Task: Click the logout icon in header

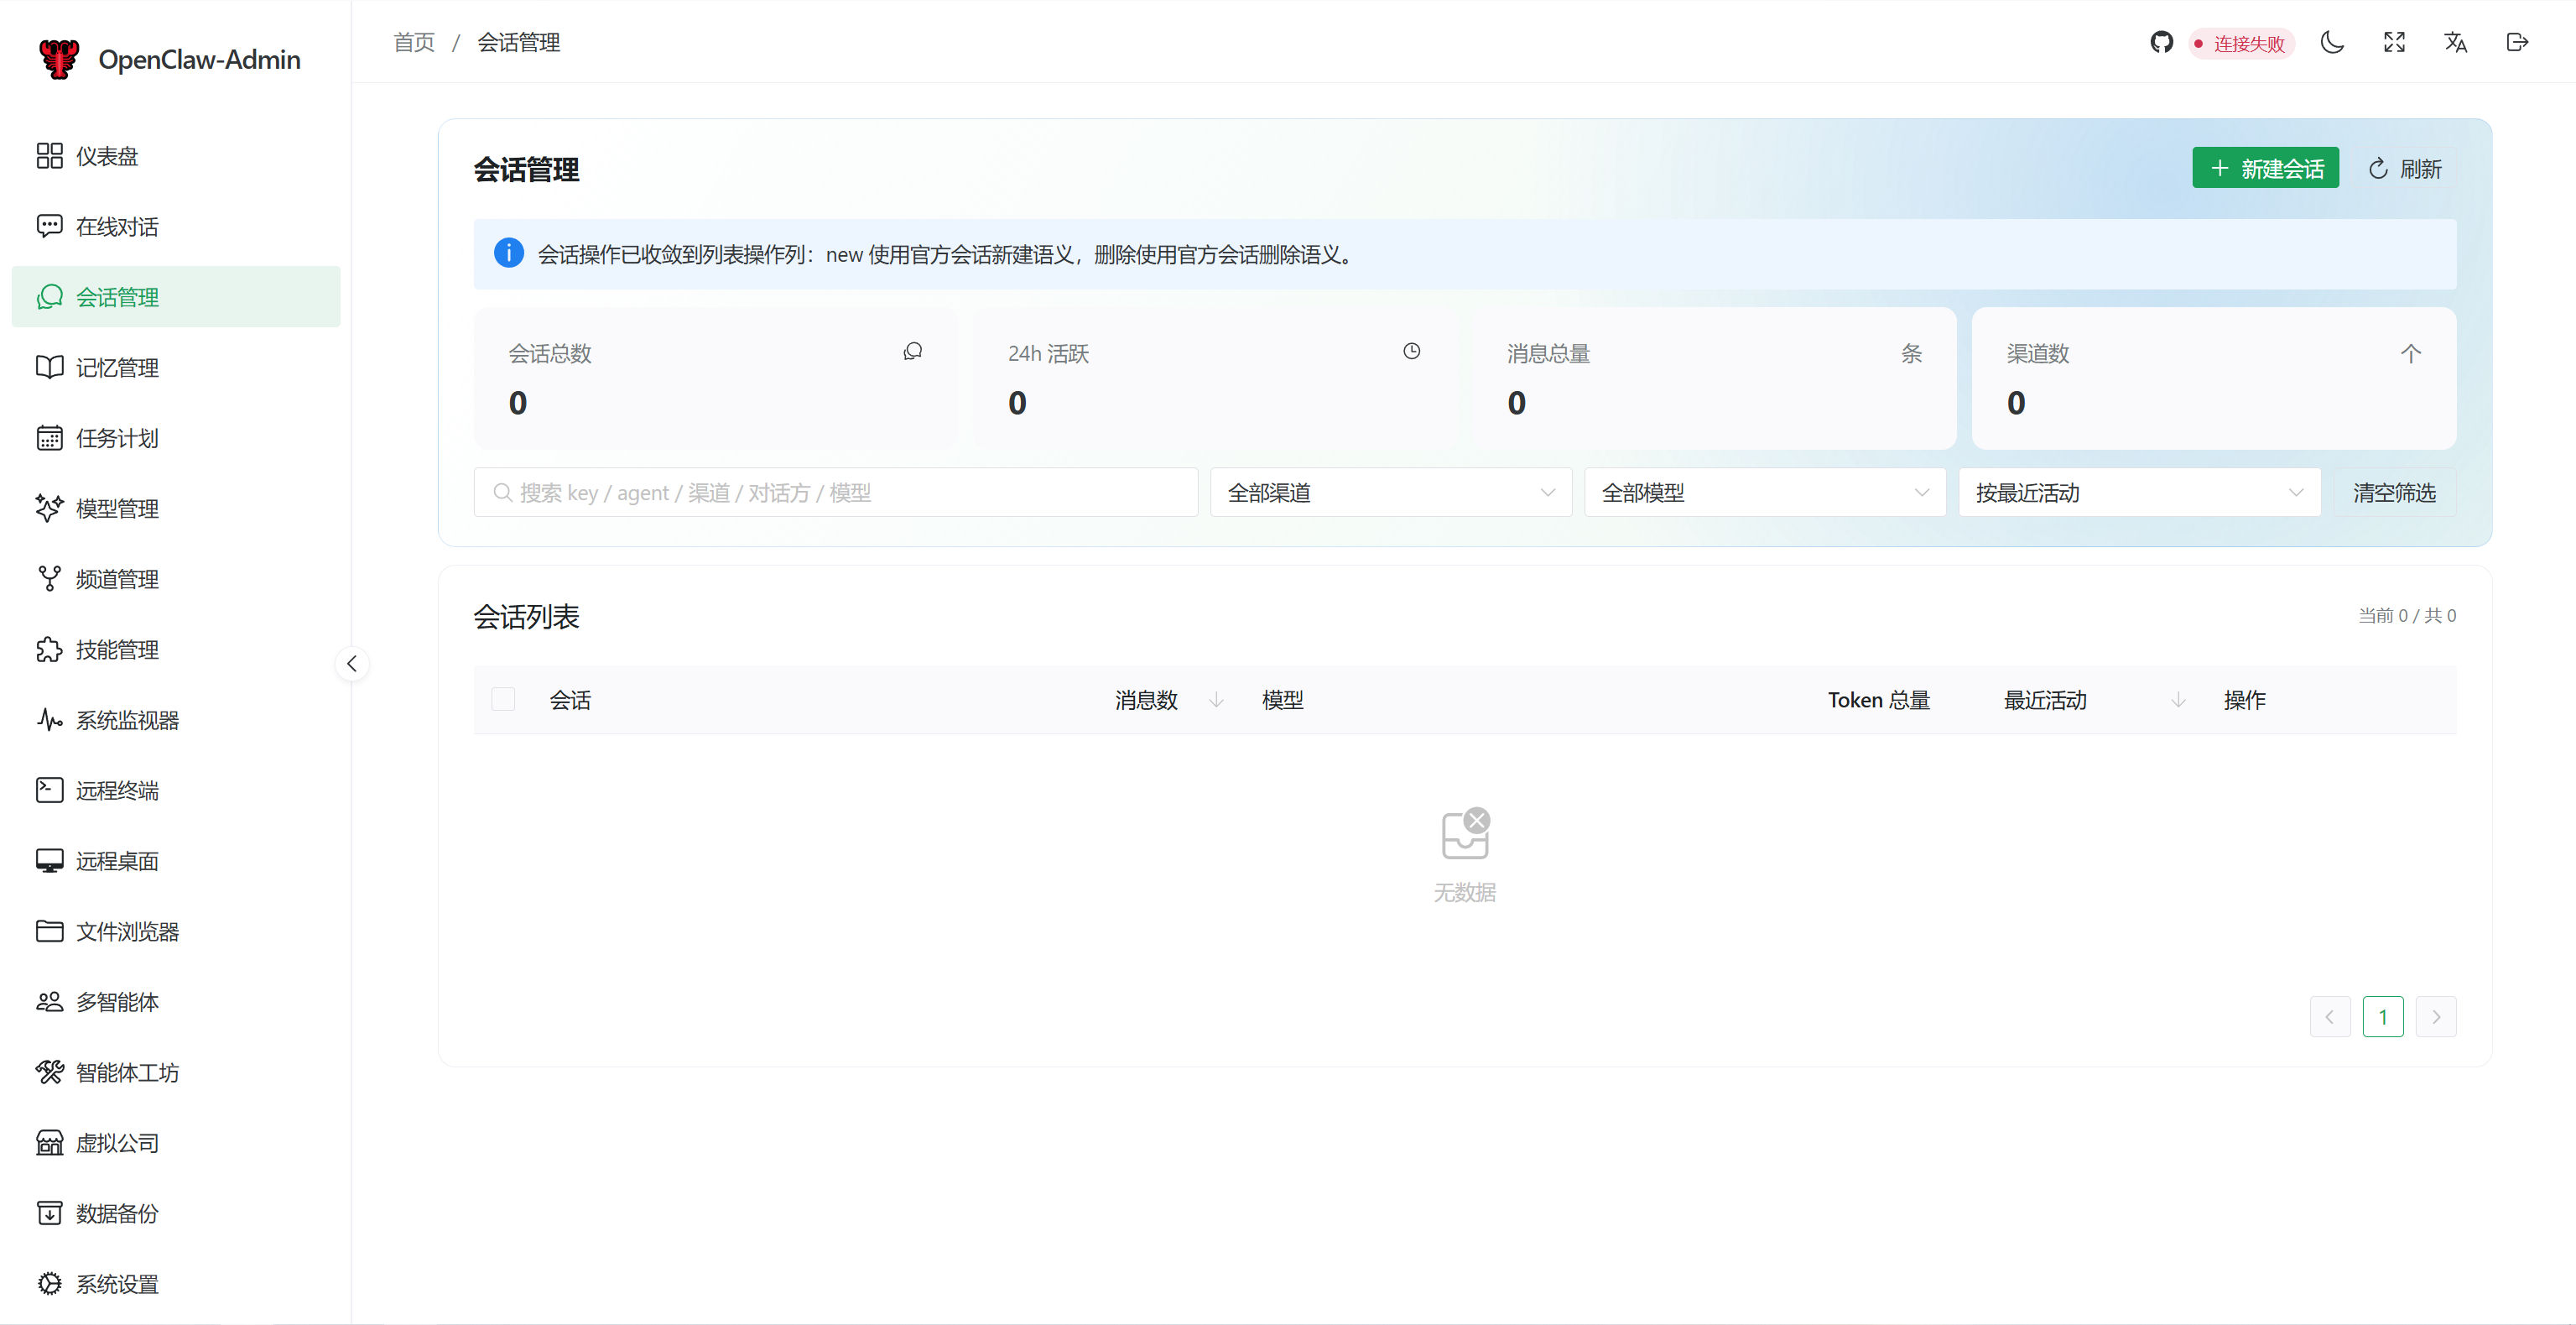Action: pos(2517,42)
